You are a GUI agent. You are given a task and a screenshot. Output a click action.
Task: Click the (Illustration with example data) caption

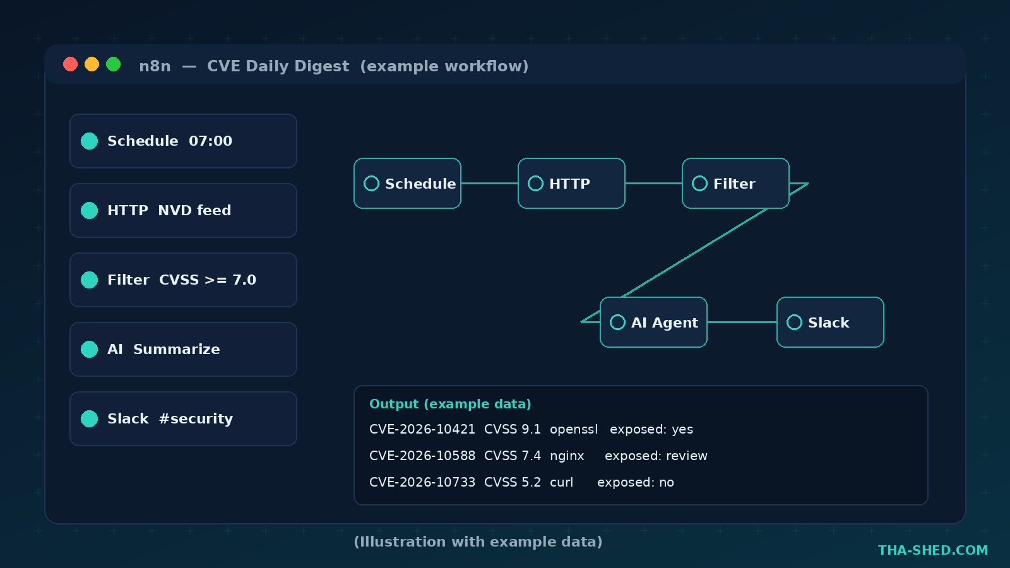(x=478, y=541)
